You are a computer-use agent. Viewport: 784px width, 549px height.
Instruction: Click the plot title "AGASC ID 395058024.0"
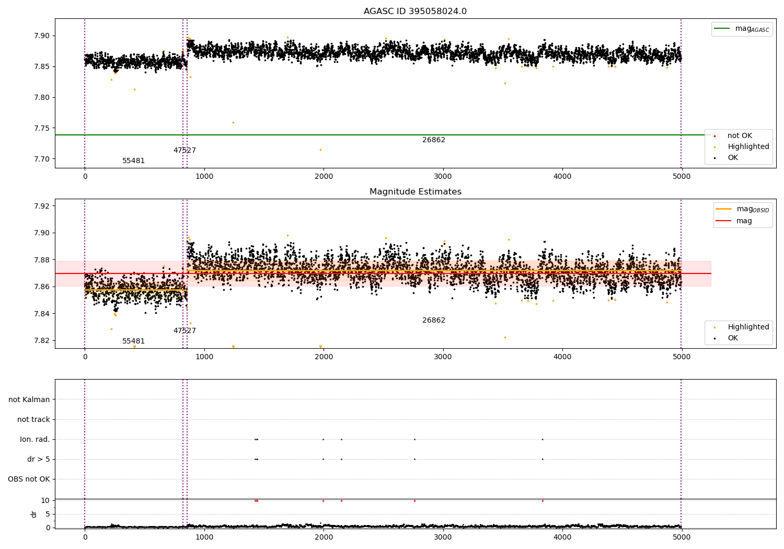pyautogui.click(x=415, y=12)
